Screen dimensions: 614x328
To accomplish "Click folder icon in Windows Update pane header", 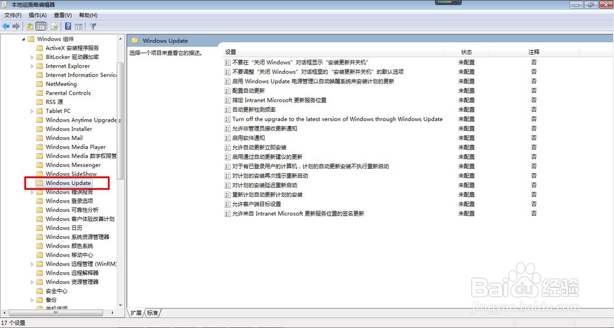I will [135, 41].
